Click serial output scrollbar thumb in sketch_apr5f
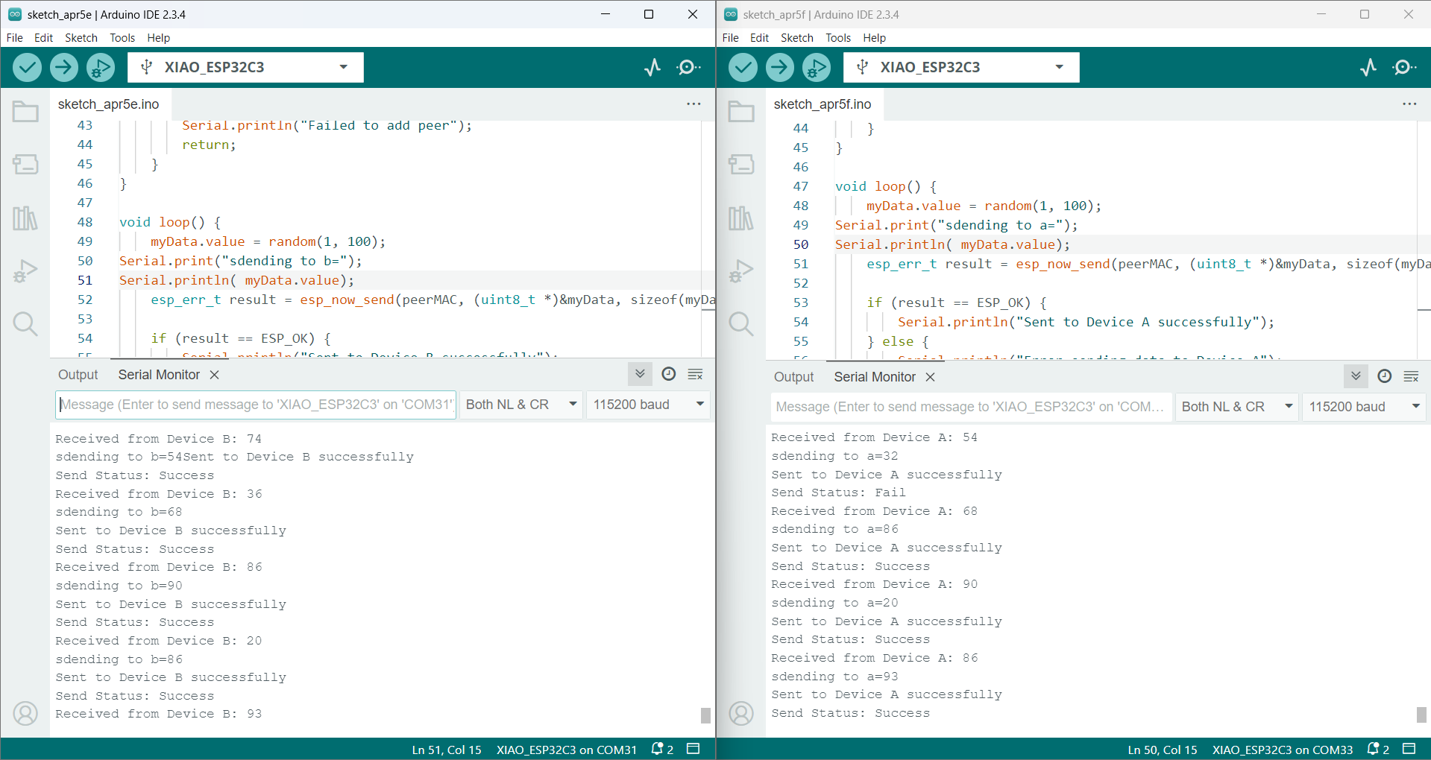The height and width of the screenshot is (760, 1431). 1421,715
